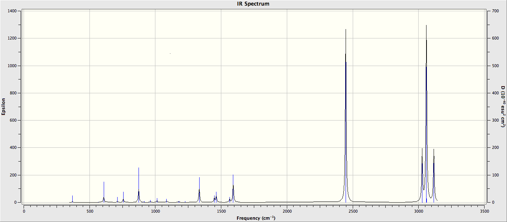Image resolution: width=507 pixels, height=222 pixels.
Task: Click the "2500" frequency axis tick label
Action: 353,211
